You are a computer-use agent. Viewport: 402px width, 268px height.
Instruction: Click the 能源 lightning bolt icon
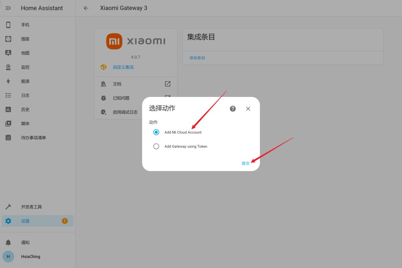(8, 81)
